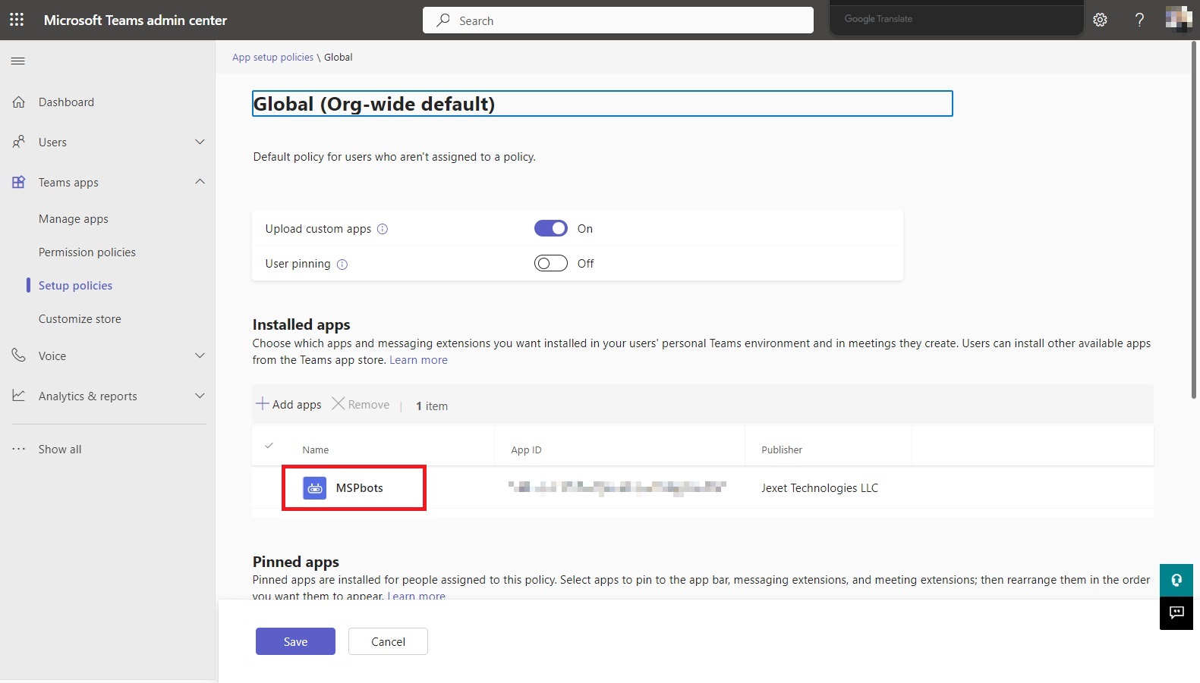Go to Permission policies page
Screen dimensions: 1200x683
click(x=87, y=252)
